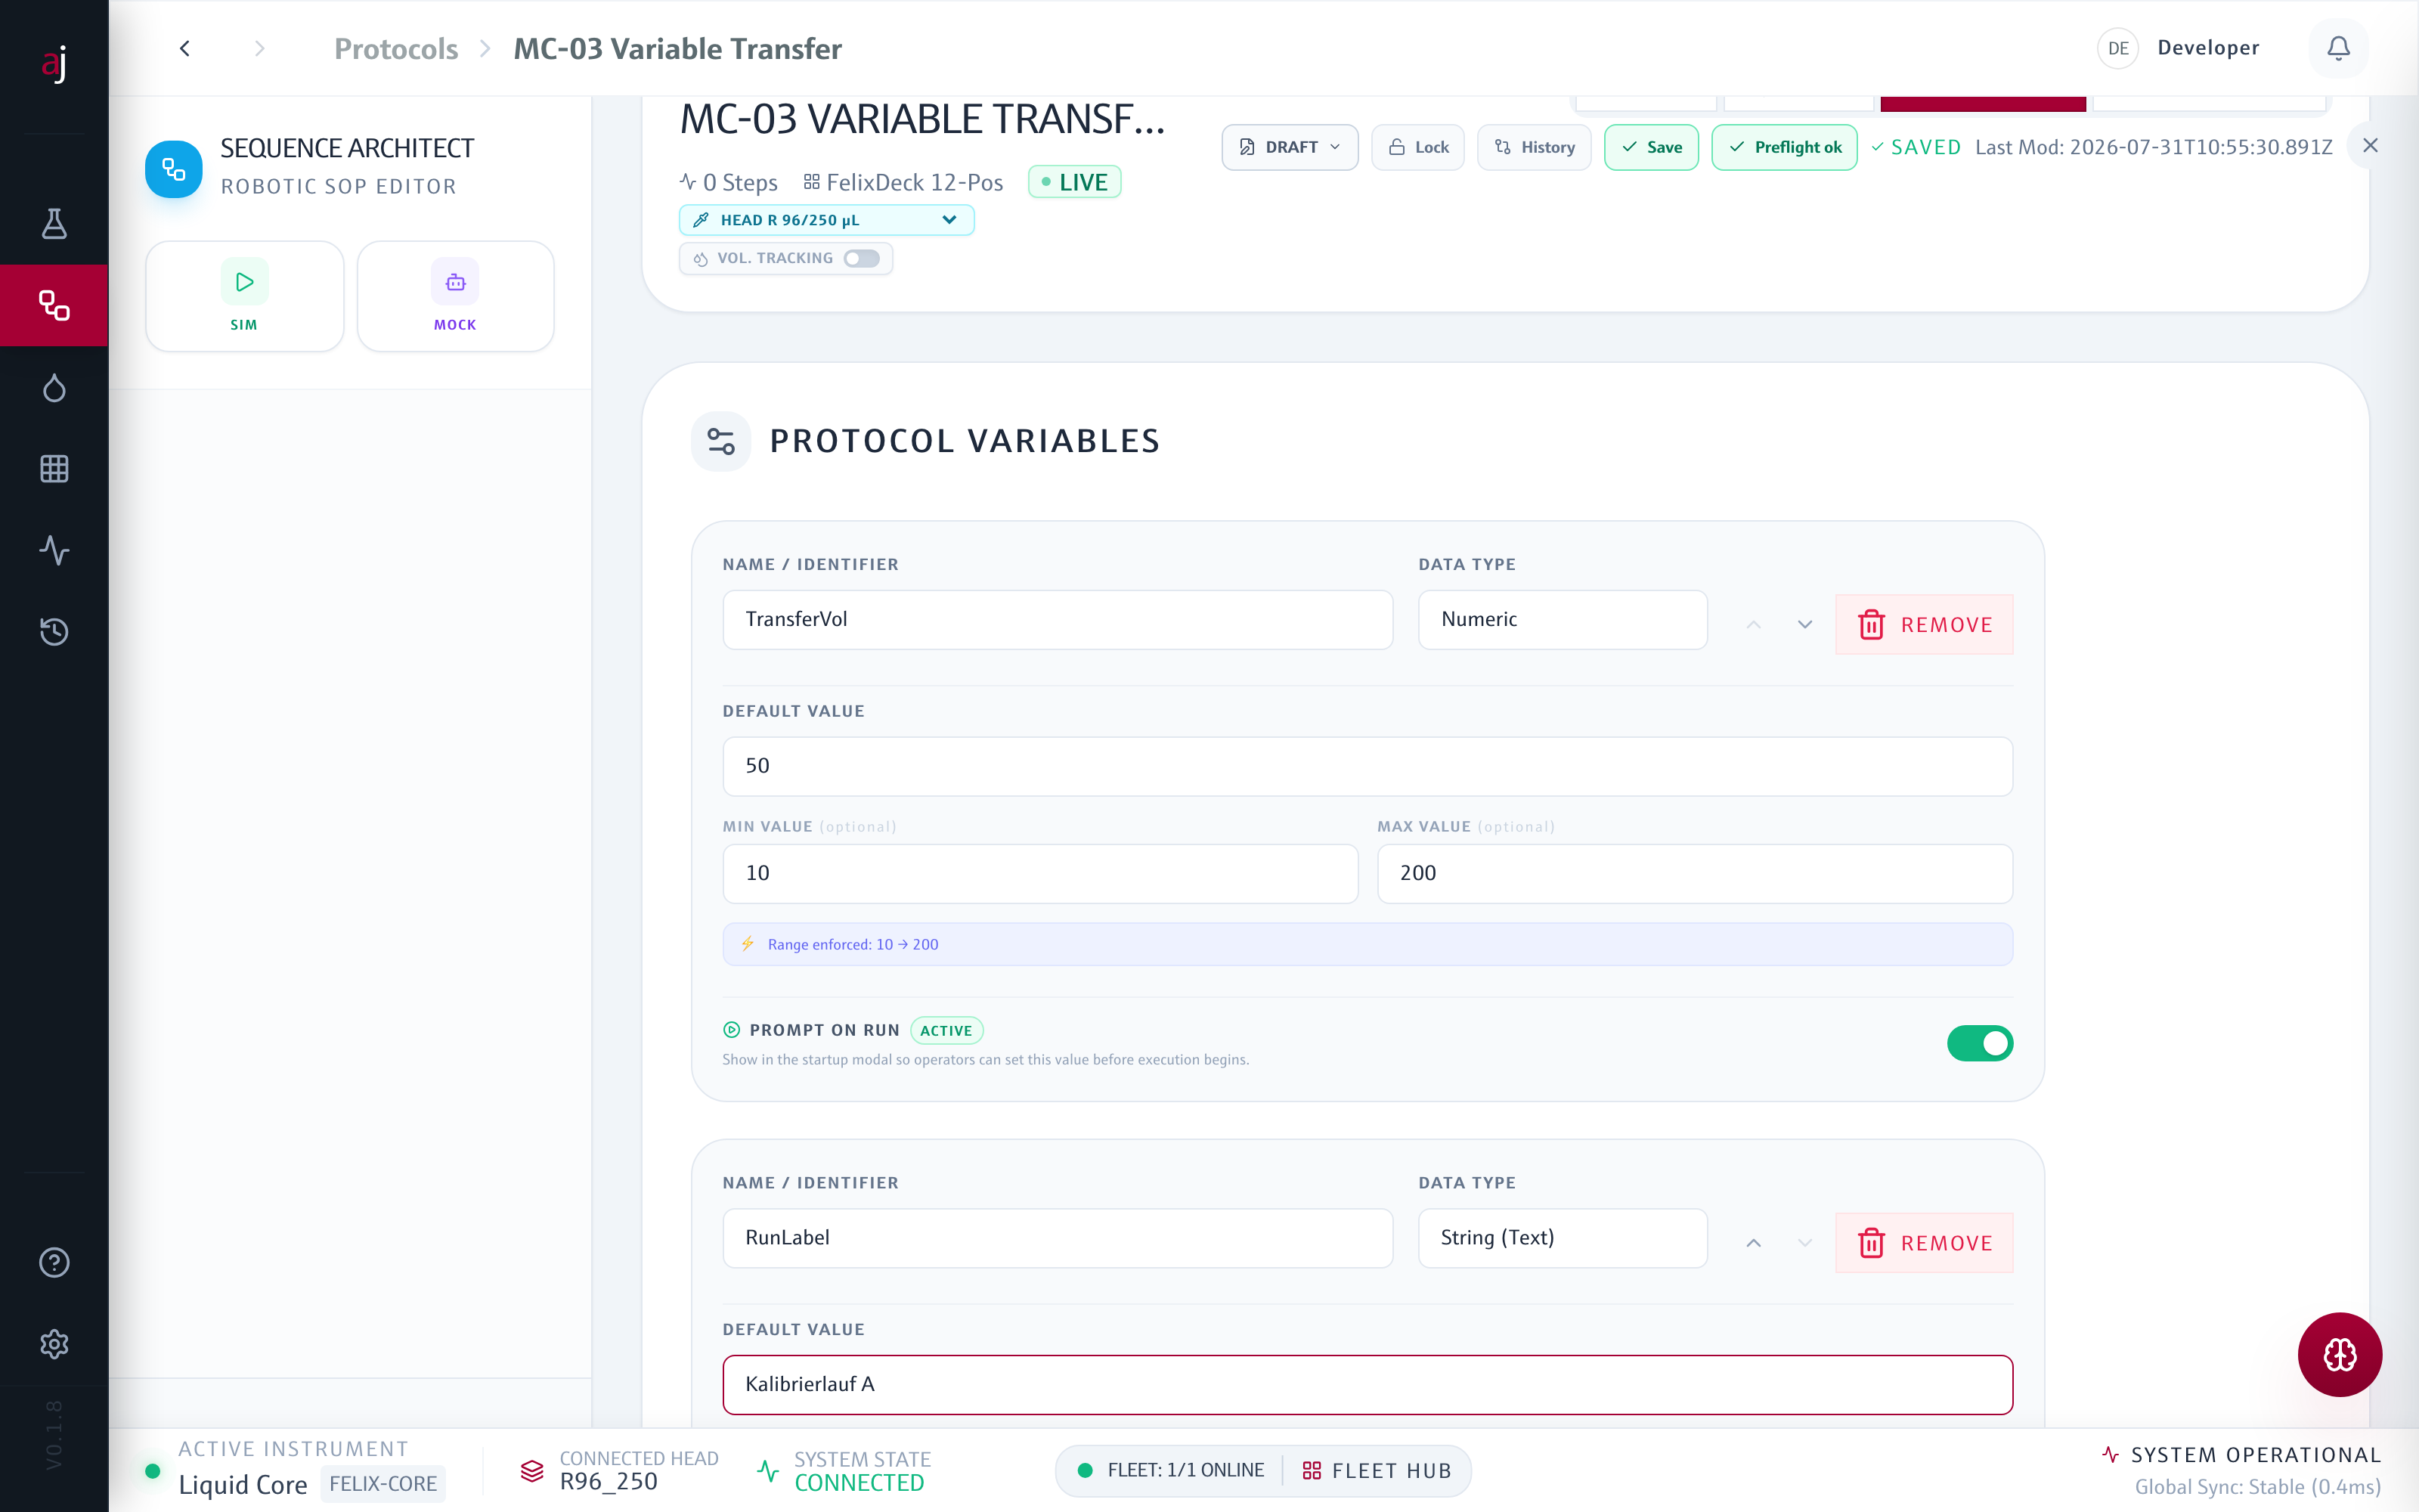Launch the AI assistant brain button
The width and height of the screenshot is (2419, 1512).
tap(2339, 1354)
